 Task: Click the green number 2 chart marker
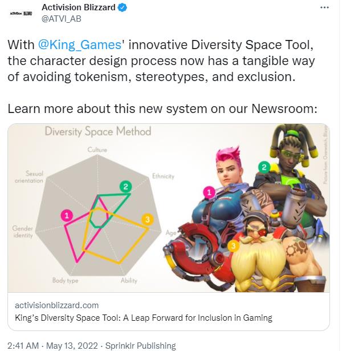pos(127,185)
